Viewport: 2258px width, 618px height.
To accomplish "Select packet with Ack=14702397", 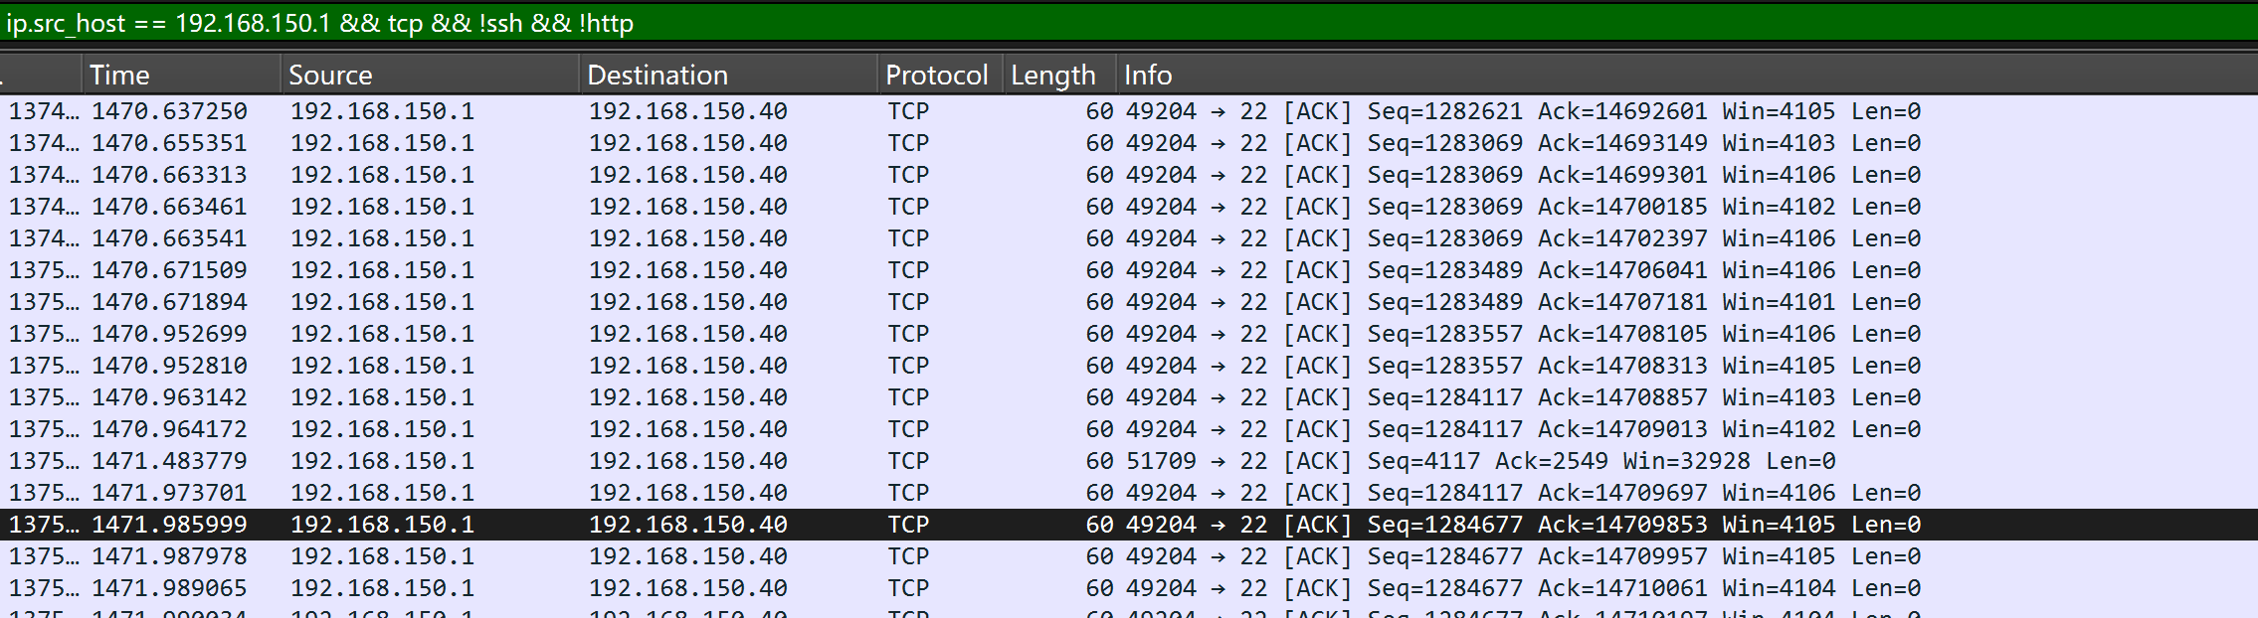I will click(x=1129, y=238).
